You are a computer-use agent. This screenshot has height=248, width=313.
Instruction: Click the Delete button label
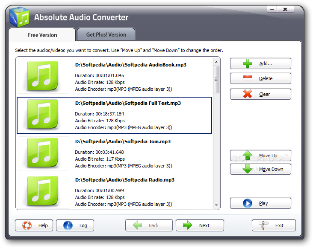pos(266,78)
